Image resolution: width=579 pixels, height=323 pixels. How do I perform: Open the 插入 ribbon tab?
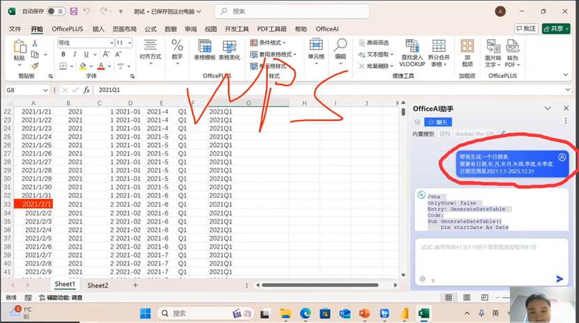[98, 29]
